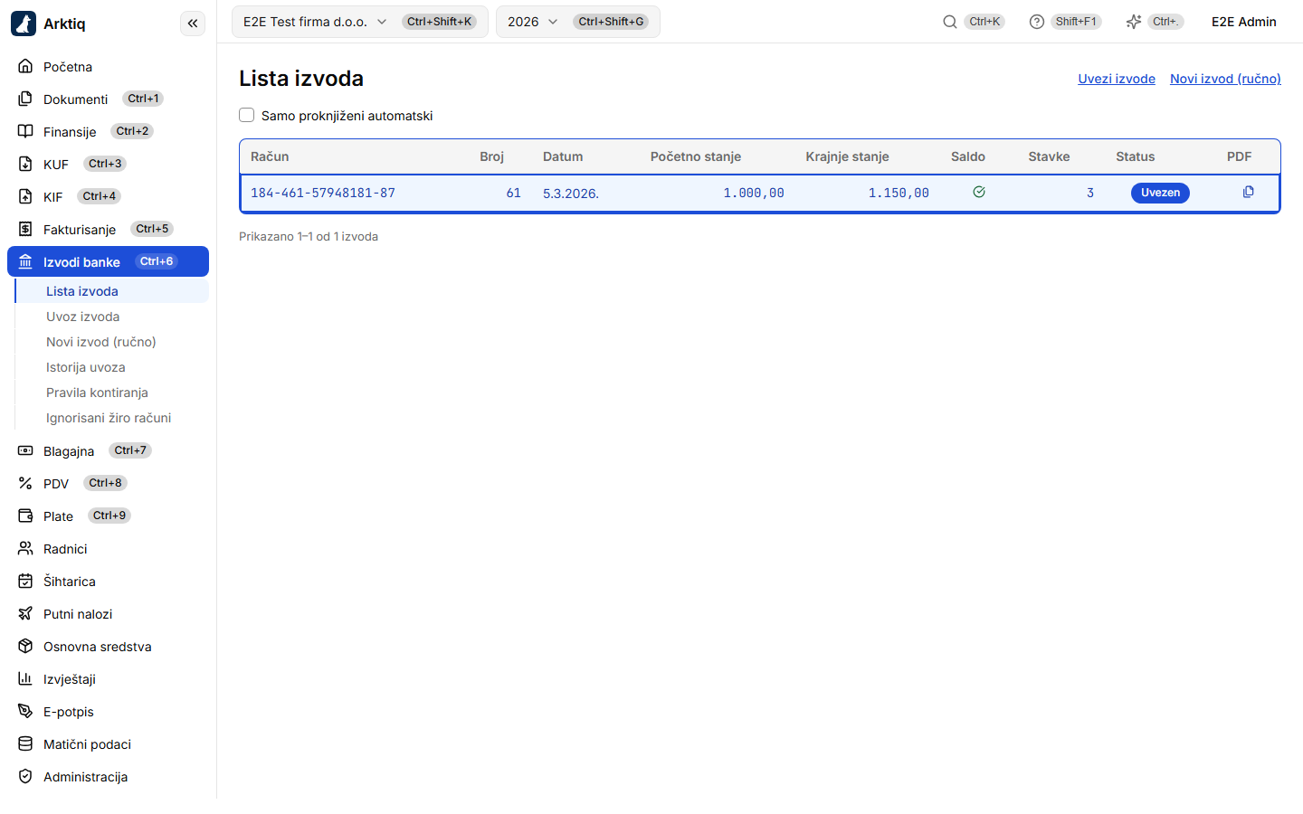Click the Datum column header
This screenshot has height=814, width=1303.
[563, 156]
